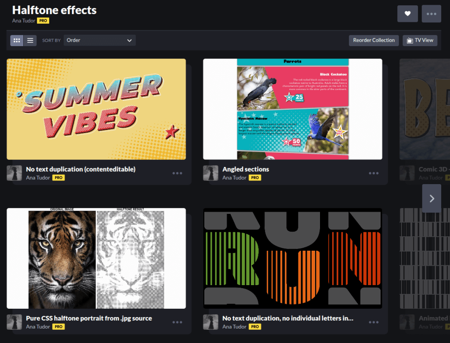
Task: Open the tiger halftone portrait thumbnail
Action: (x=96, y=258)
